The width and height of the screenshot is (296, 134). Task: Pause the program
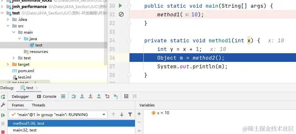point(3,123)
